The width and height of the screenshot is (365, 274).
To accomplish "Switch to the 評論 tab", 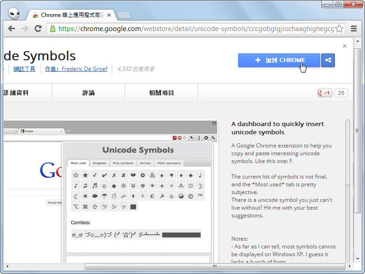I will coord(88,92).
